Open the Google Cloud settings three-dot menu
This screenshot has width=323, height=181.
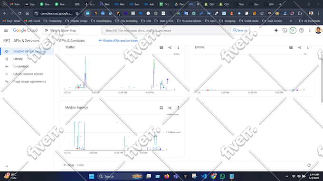(x=310, y=30)
